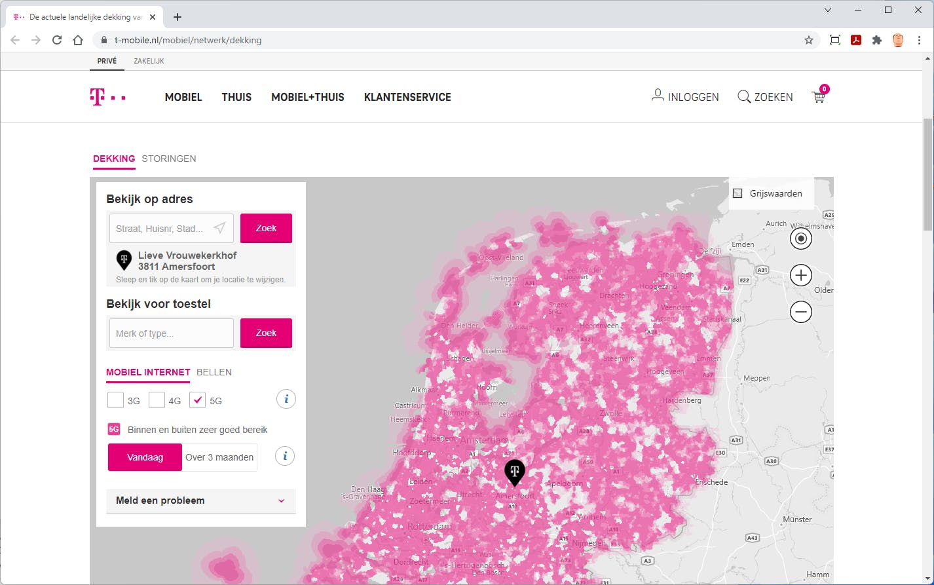Open the KLANTENSERVICE navigation menu

pos(407,97)
